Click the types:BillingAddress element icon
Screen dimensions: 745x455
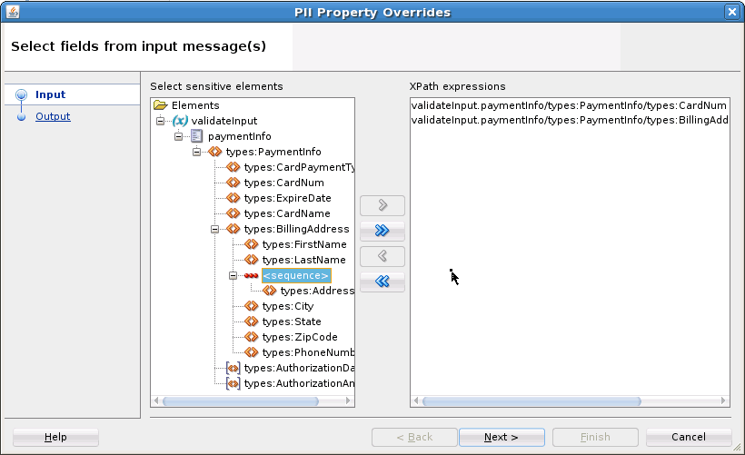point(233,229)
